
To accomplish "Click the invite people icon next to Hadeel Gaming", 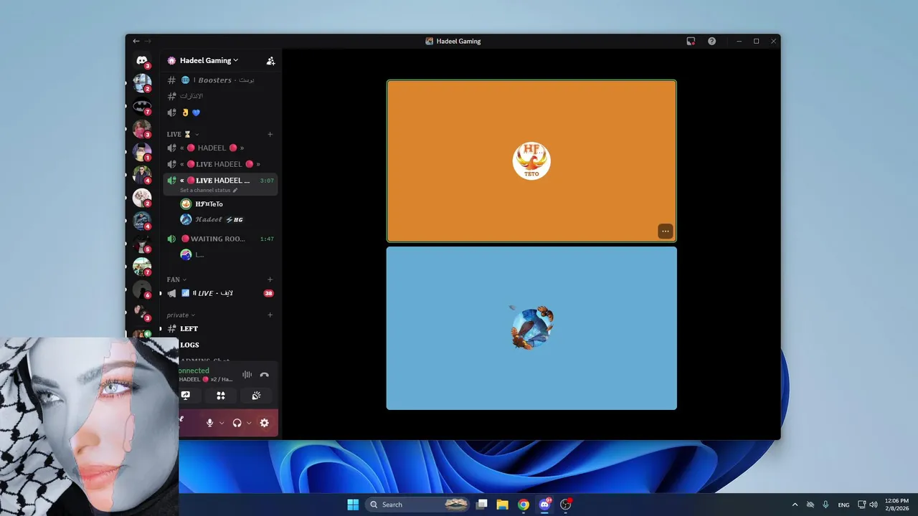I will [x=270, y=61].
